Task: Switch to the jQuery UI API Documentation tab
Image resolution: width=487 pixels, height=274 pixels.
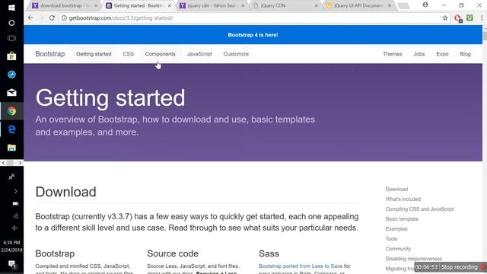Action: (x=359, y=5)
